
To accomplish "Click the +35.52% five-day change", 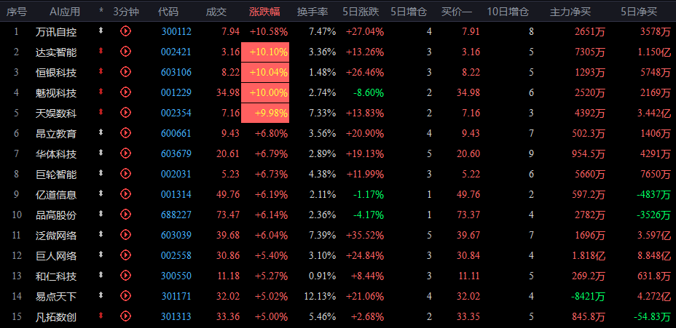I will coord(365,236).
